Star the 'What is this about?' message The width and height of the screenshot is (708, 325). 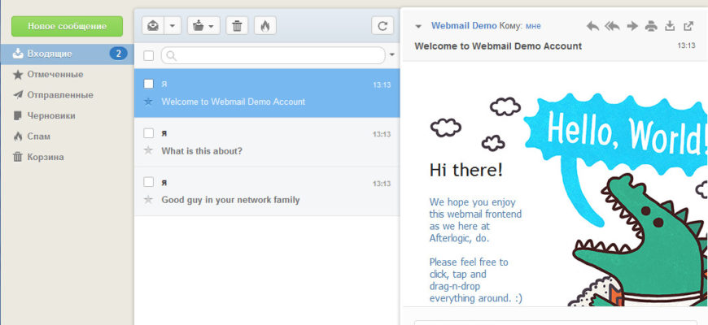148,150
